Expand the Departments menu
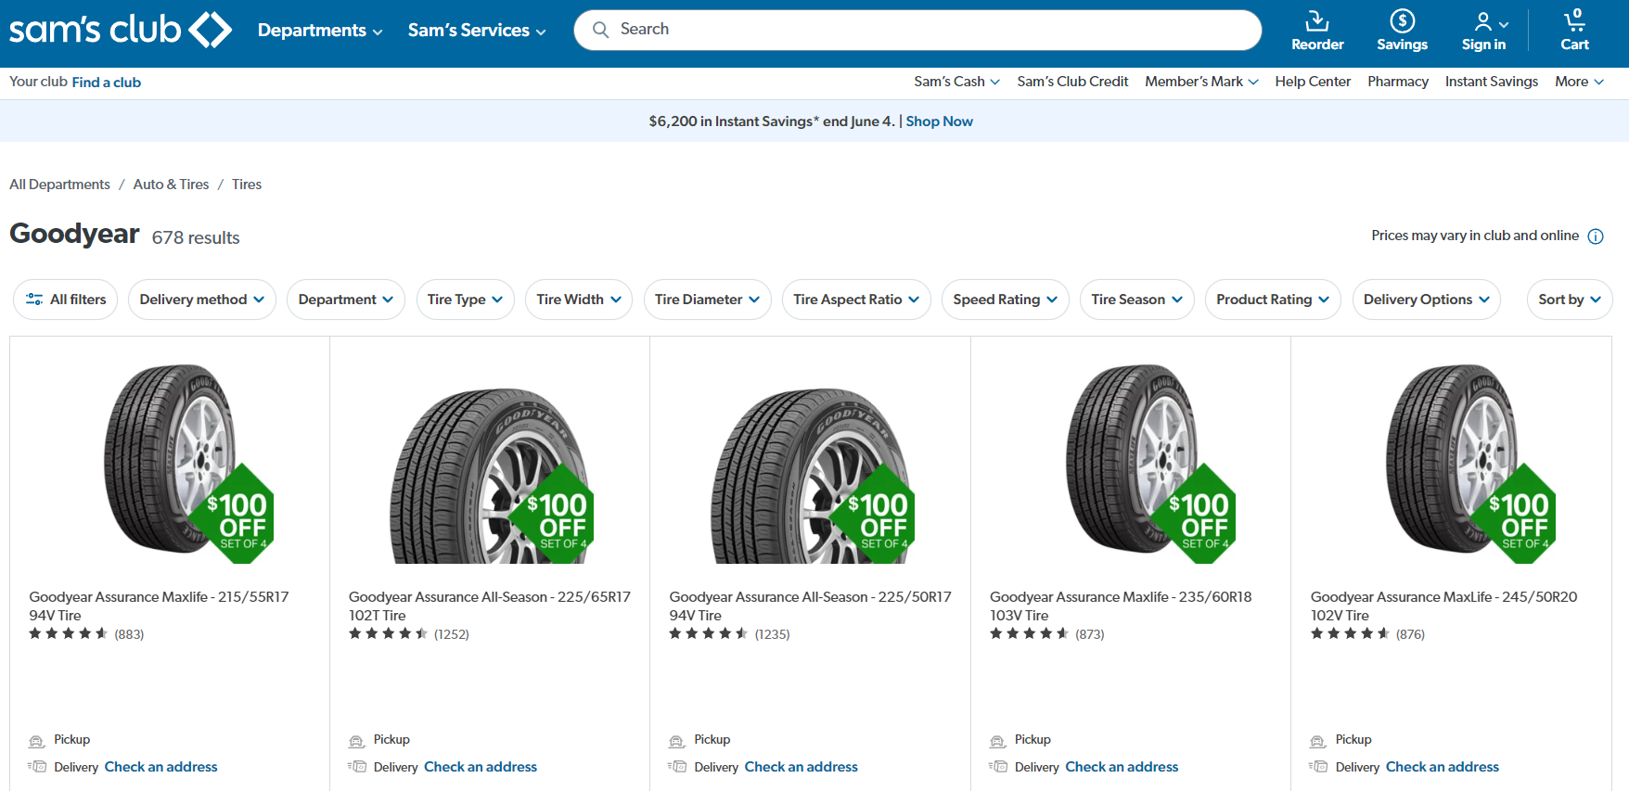Screen dimensions: 1629x791 tap(320, 31)
